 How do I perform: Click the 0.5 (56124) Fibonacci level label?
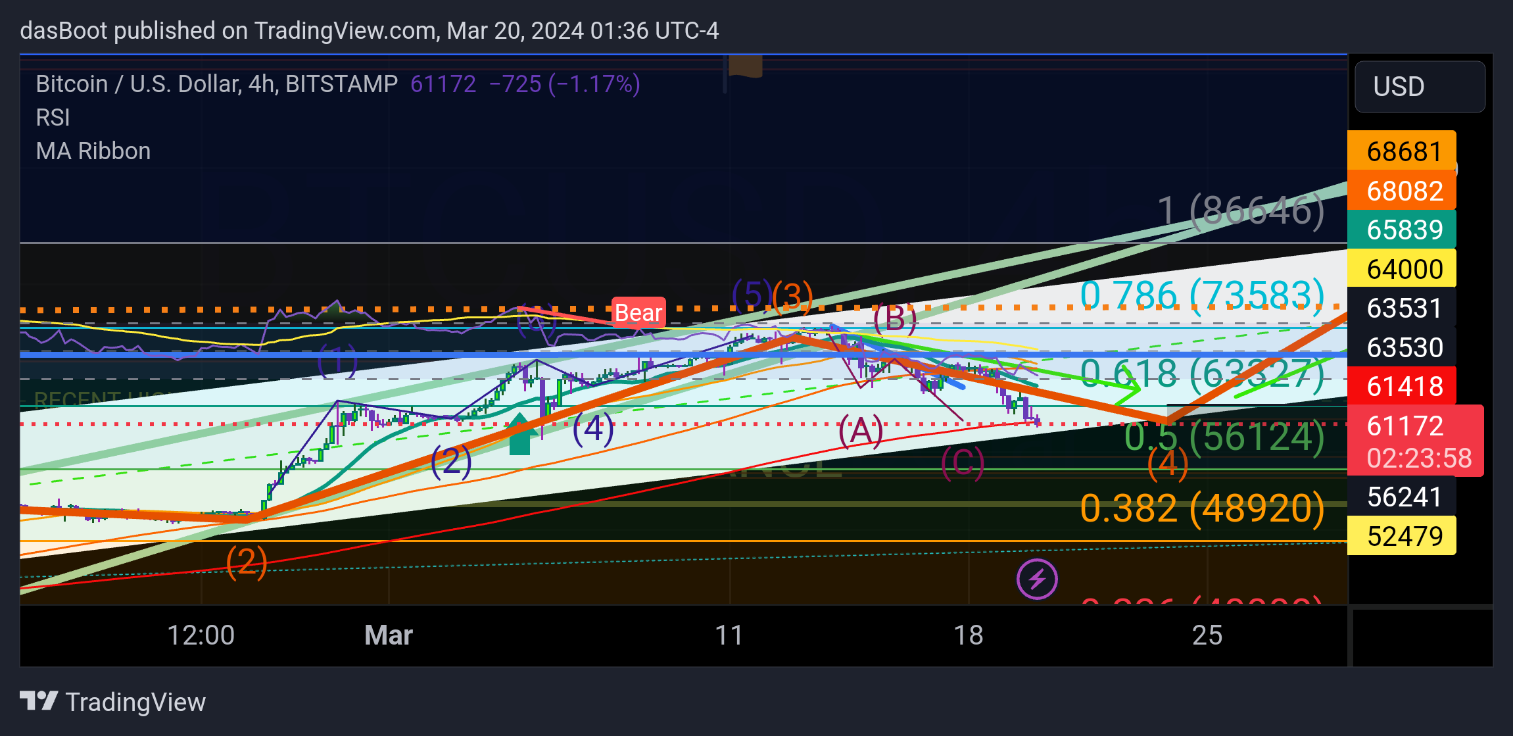[1224, 437]
